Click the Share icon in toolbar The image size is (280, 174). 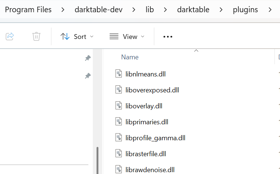(x=10, y=36)
